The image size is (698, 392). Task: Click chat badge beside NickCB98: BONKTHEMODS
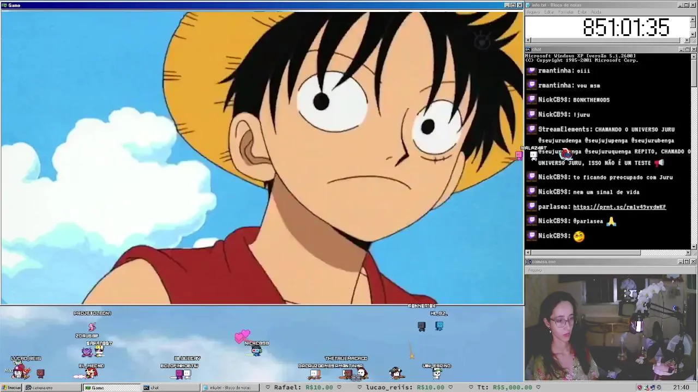pos(532,100)
